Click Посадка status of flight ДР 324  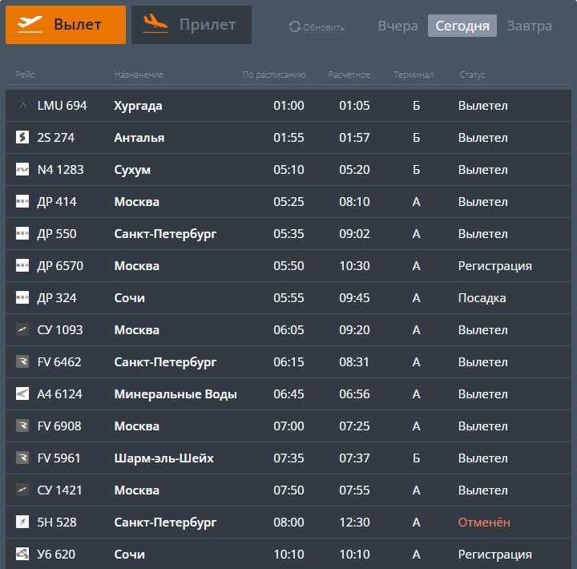pyautogui.click(x=482, y=298)
